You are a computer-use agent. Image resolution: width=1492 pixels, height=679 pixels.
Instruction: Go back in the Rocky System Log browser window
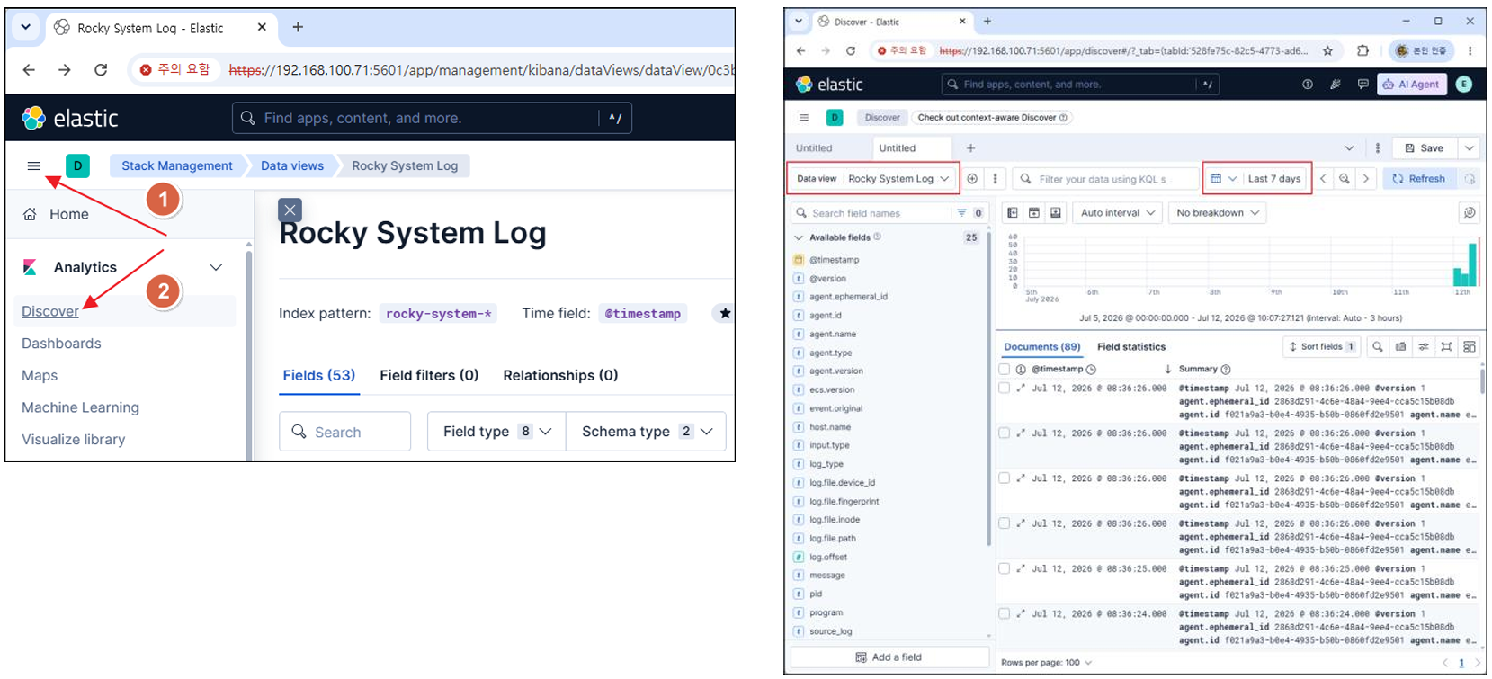pyautogui.click(x=29, y=69)
